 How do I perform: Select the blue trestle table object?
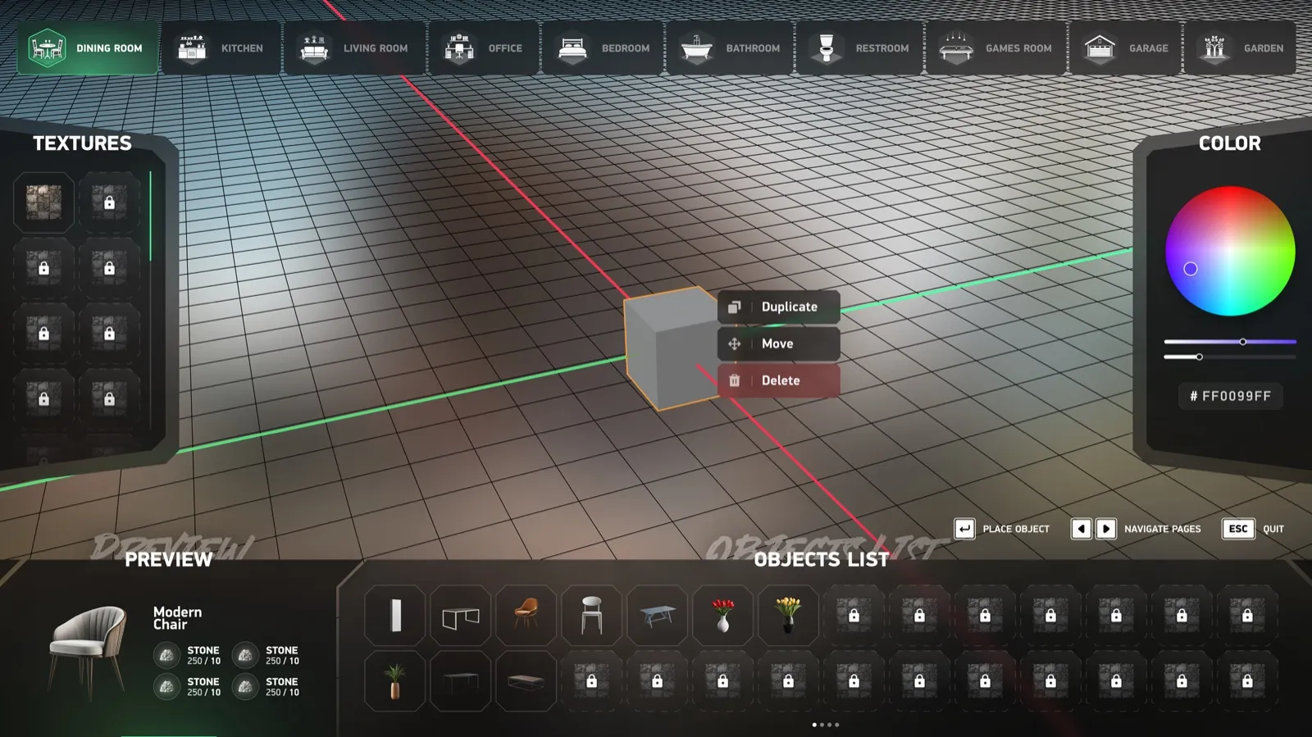658,615
